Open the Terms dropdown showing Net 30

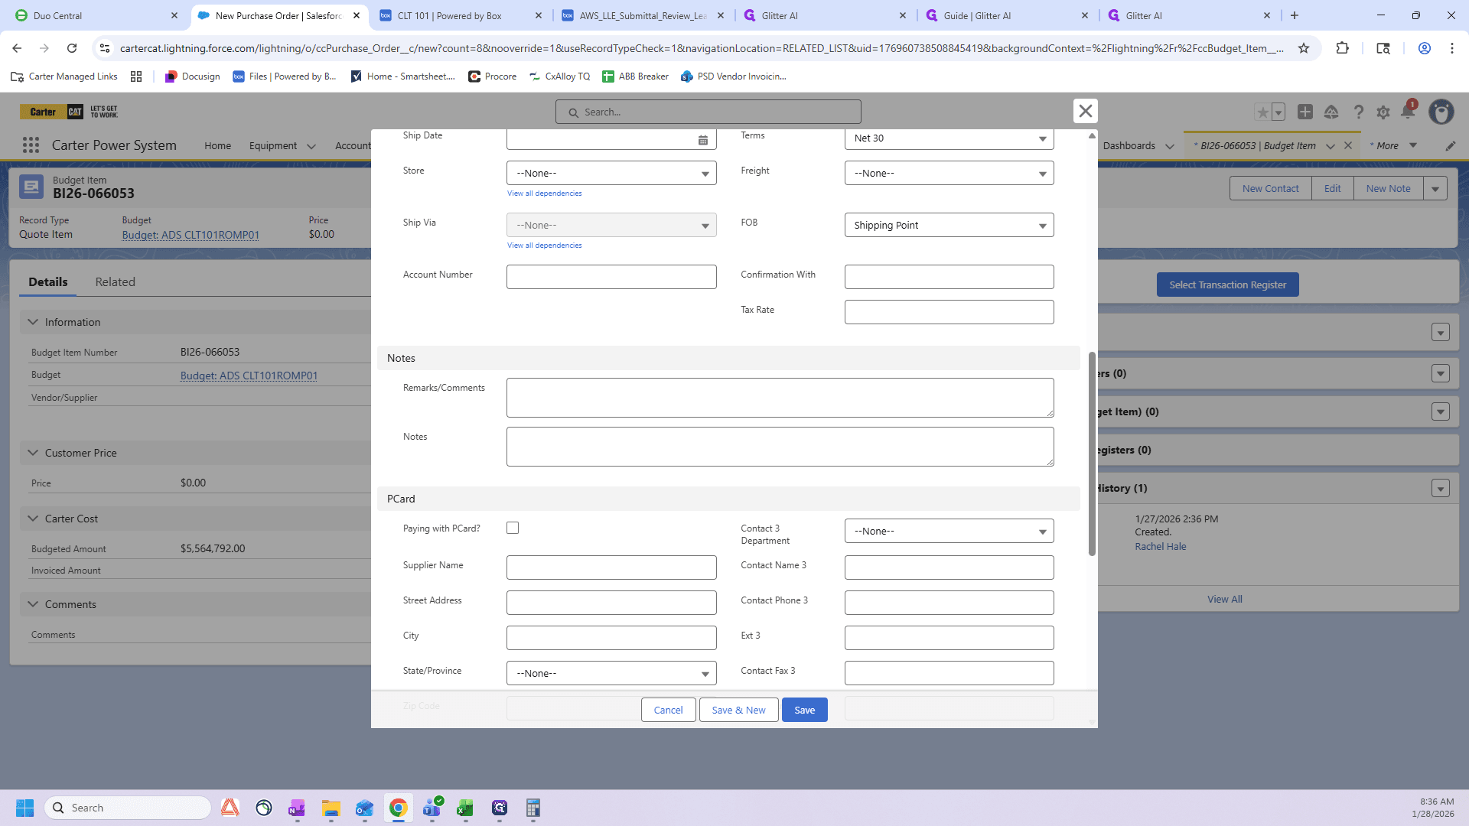(x=949, y=138)
